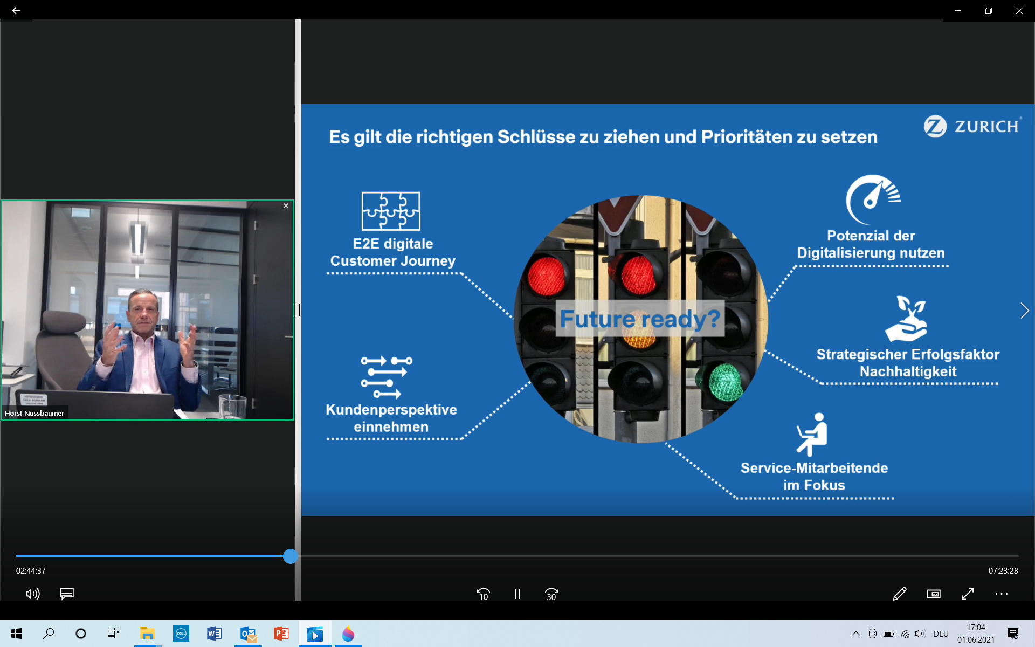Viewport: 1035px width, 647px height.
Task: Switch to mini view mode
Action: click(x=933, y=594)
